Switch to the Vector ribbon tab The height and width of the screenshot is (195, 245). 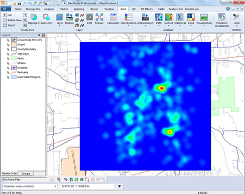64,9
